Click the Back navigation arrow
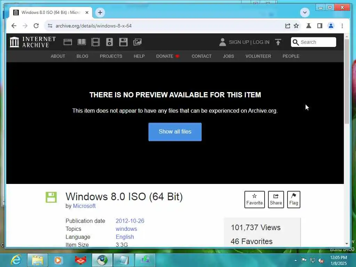Viewport: 356px width, 267px height. (14, 26)
